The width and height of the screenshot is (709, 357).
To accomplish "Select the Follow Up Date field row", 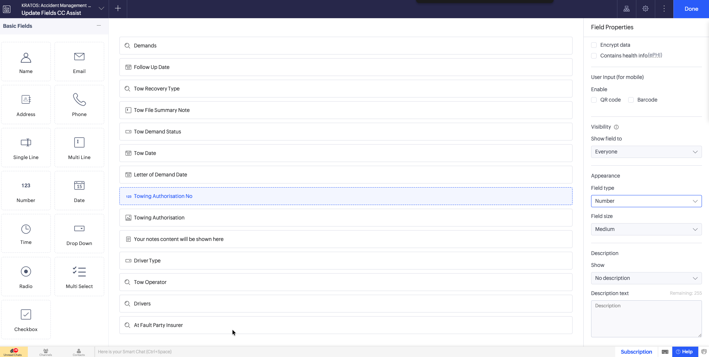I will pyautogui.click(x=346, y=67).
